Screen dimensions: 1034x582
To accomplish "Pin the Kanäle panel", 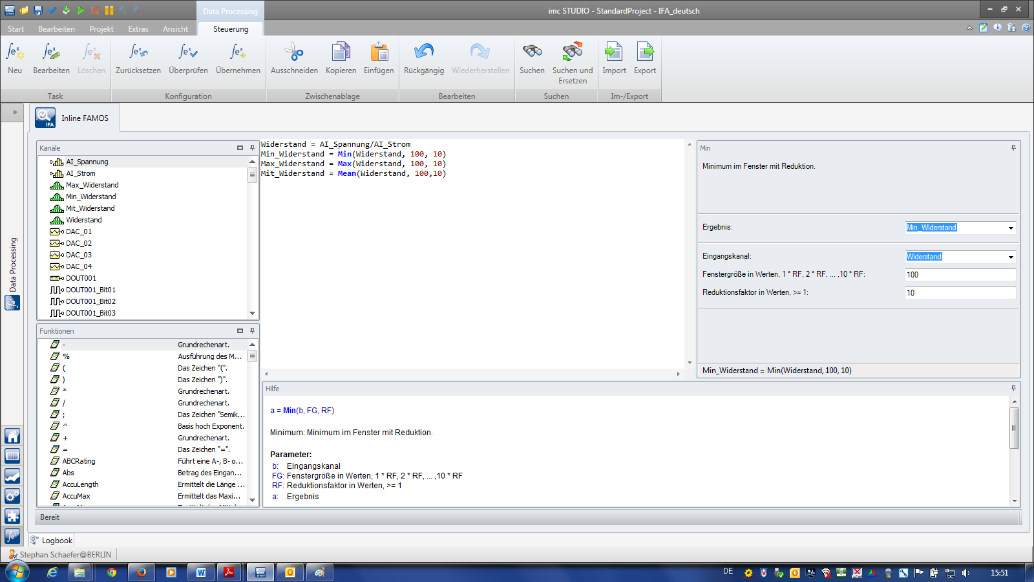I will point(253,148).
